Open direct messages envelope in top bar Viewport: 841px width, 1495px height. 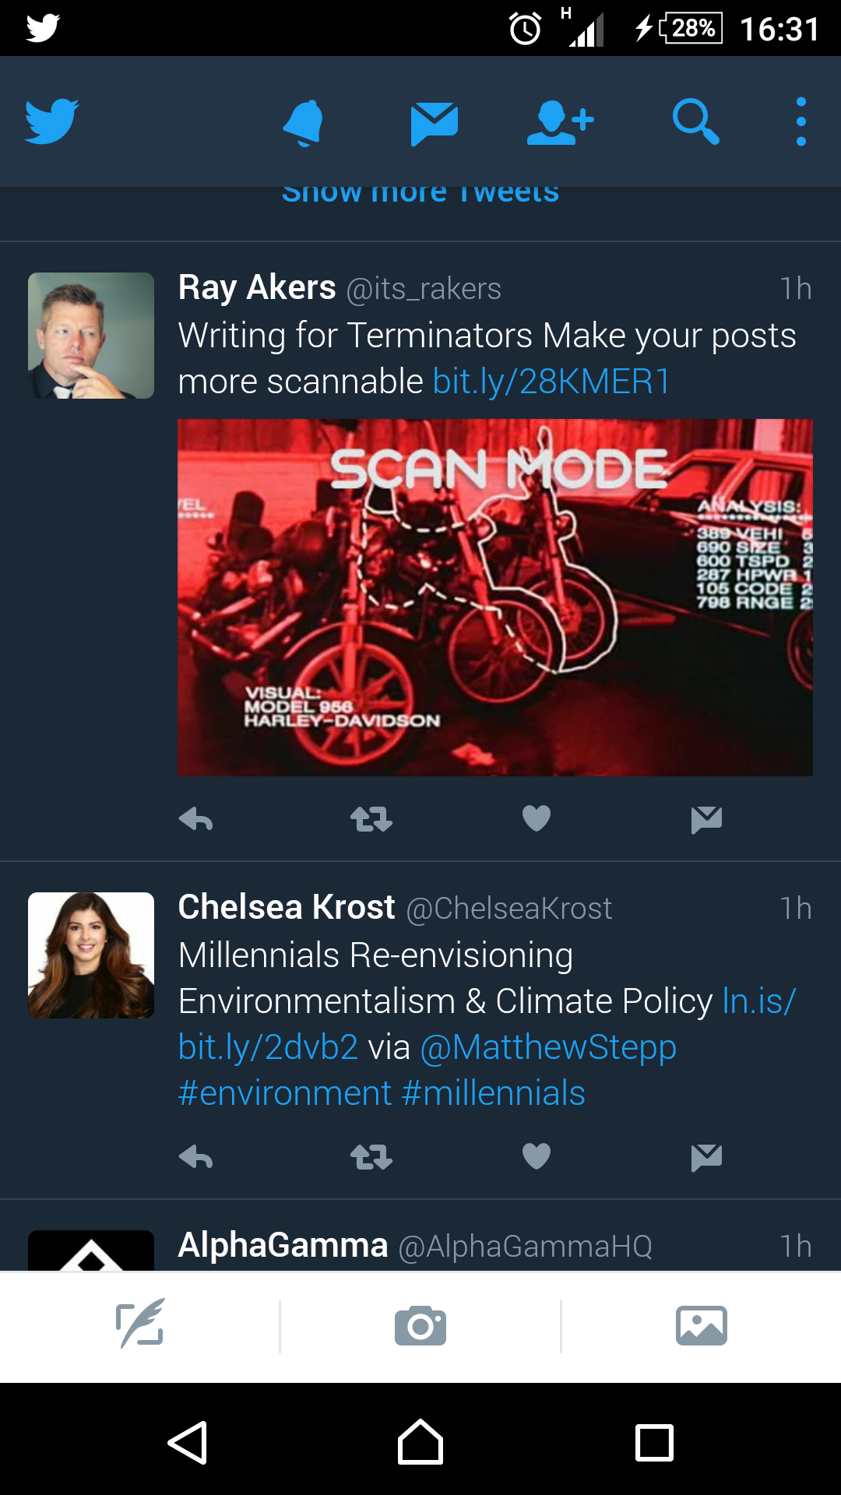[x=434, y=123]
